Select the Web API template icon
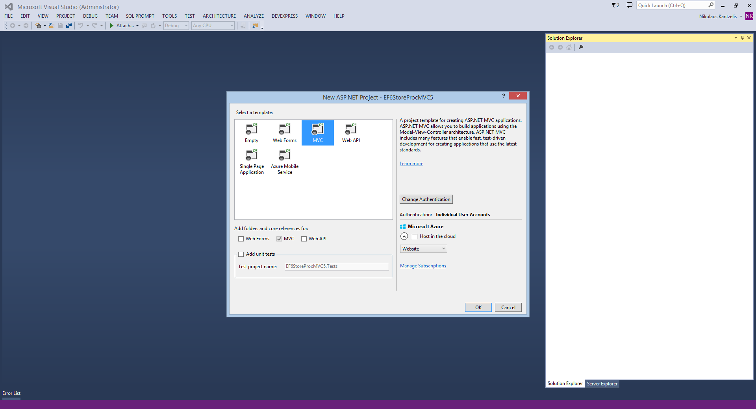Image resolution: width=756 pixels, height=409 pixels. pos(351,129)
